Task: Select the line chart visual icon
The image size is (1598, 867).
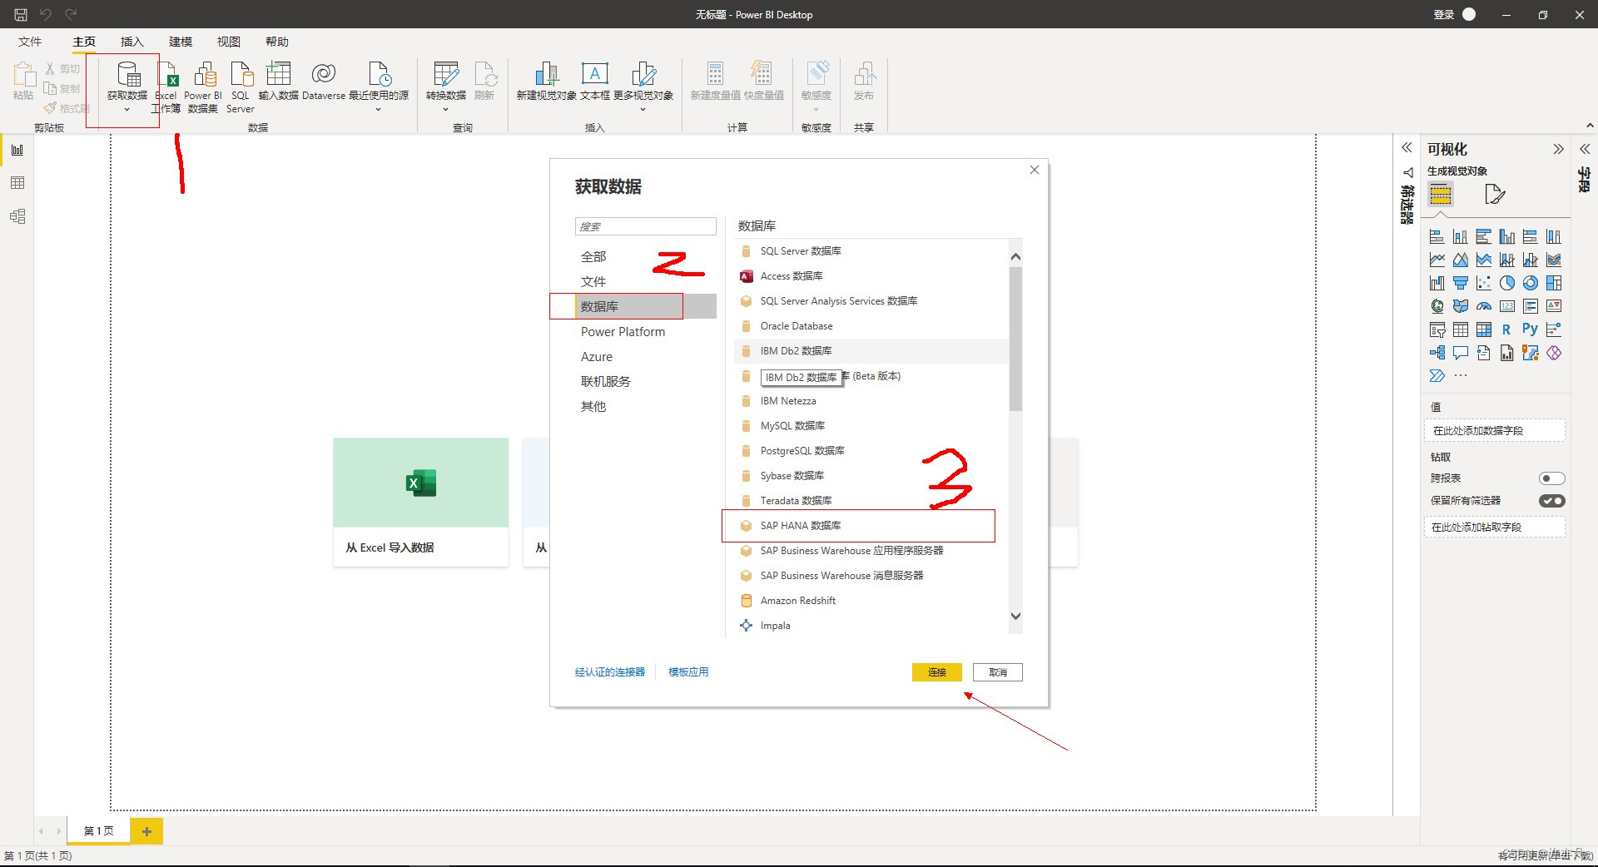Action: coord(1437,260)
